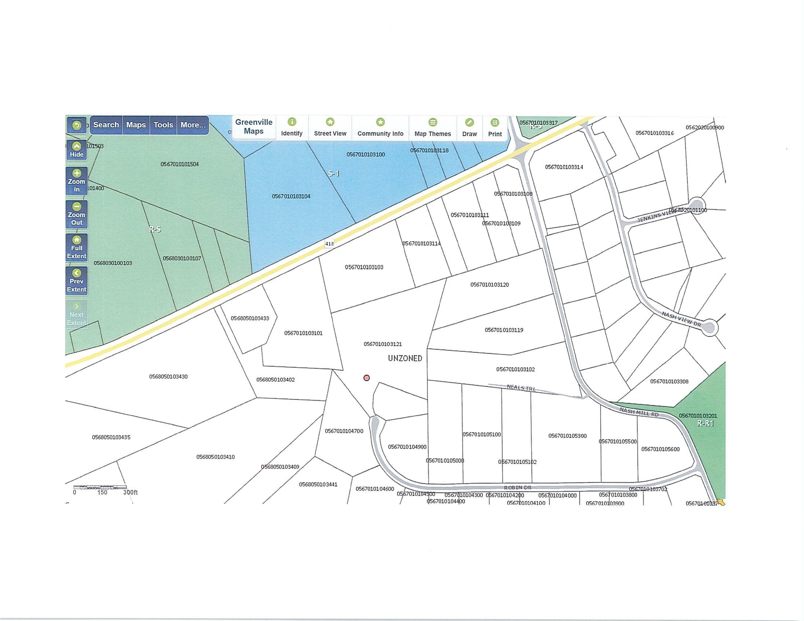Click the Print tool
This screenshot has height=621, width=804.
pos(495,127)
